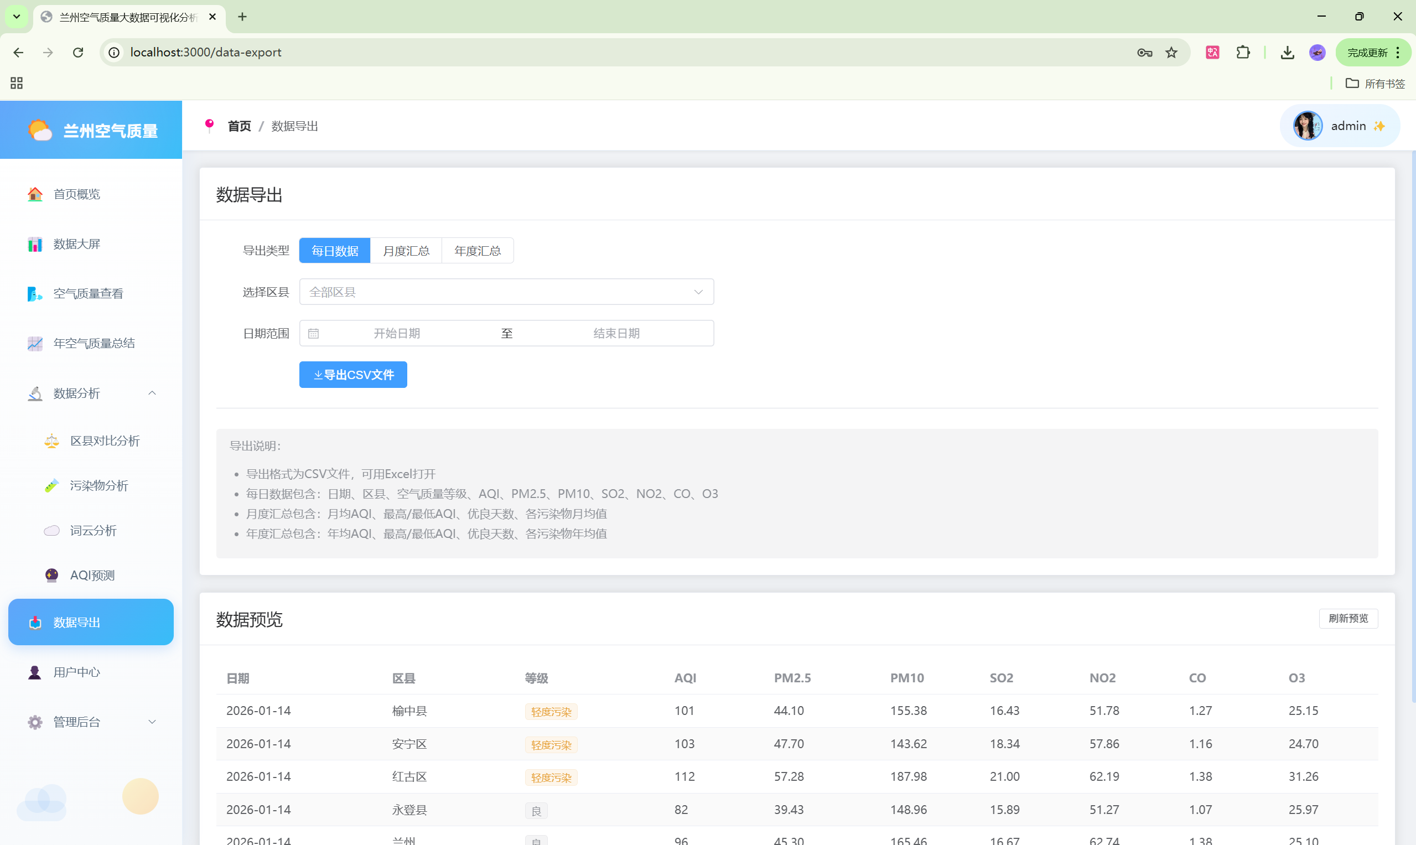Click the home icon for 首页概览
This screenshot has height=845, width=1416.
click(35, 194)
